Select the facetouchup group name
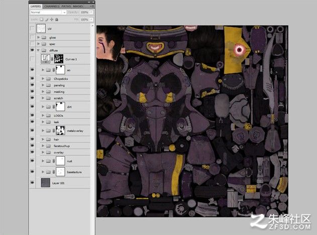Screen dimensions: 317x235 [x=62, y=146]
